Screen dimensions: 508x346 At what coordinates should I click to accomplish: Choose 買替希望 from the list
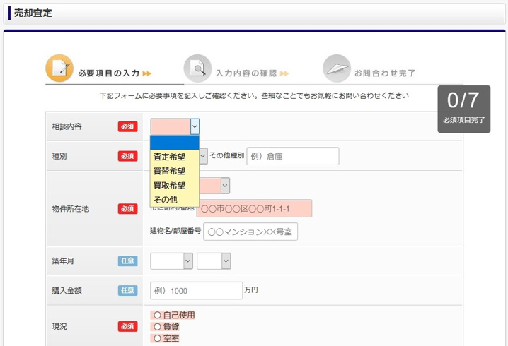click(174, 171)
